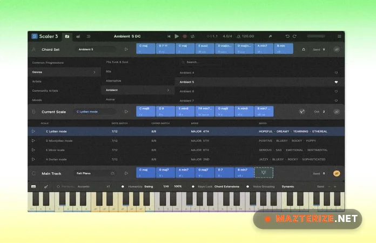Open Felt Piano sound settings icon
This screenshot has width=376, height=243.
pyautogui.click(x=113, y=173)
